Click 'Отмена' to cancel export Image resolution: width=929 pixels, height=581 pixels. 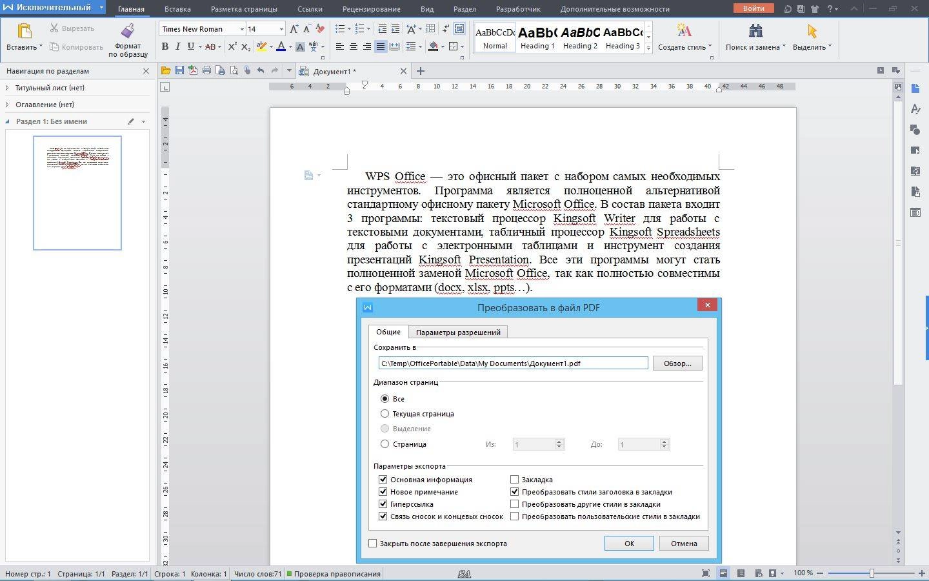(x=684, y=544)
